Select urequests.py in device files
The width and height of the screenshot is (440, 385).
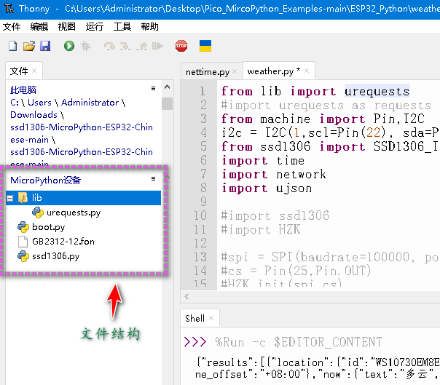[74, 213]
